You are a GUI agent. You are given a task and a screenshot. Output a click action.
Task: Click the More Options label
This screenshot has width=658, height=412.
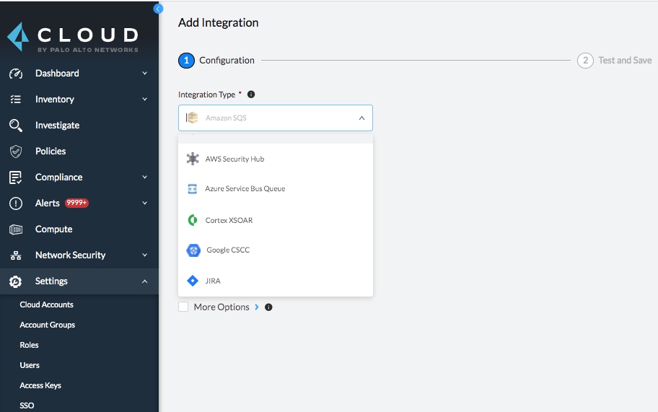(221, 307)
